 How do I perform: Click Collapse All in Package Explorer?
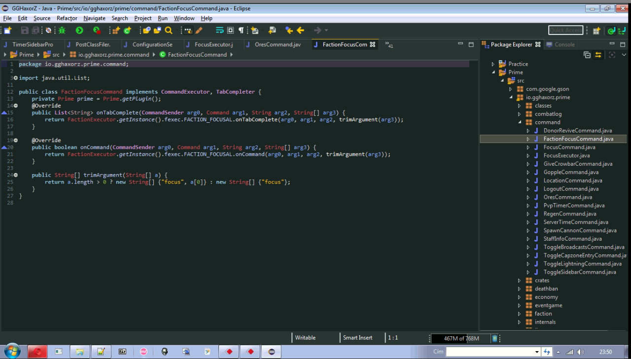(587, 55)
